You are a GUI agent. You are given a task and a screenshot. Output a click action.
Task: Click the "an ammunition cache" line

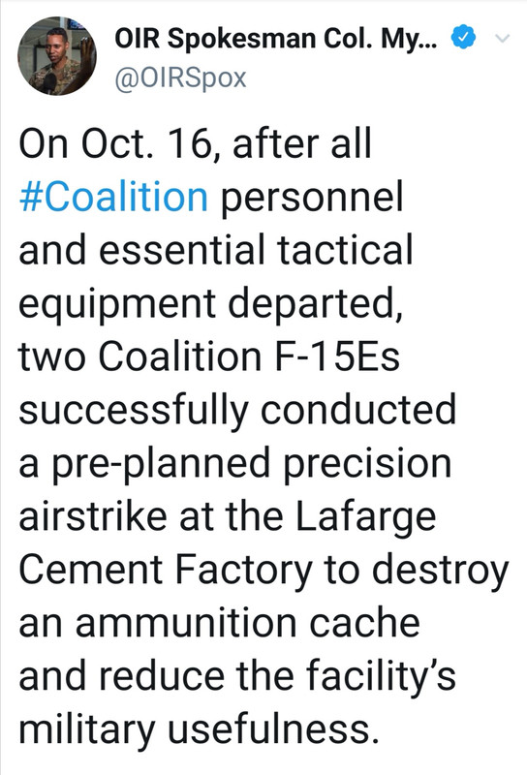pos(220,623)
